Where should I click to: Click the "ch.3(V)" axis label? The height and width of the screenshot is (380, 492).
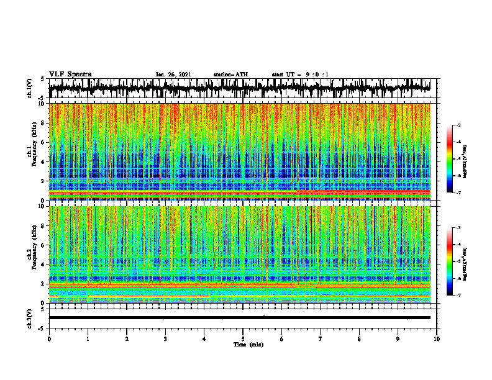[x=29, y=319]
